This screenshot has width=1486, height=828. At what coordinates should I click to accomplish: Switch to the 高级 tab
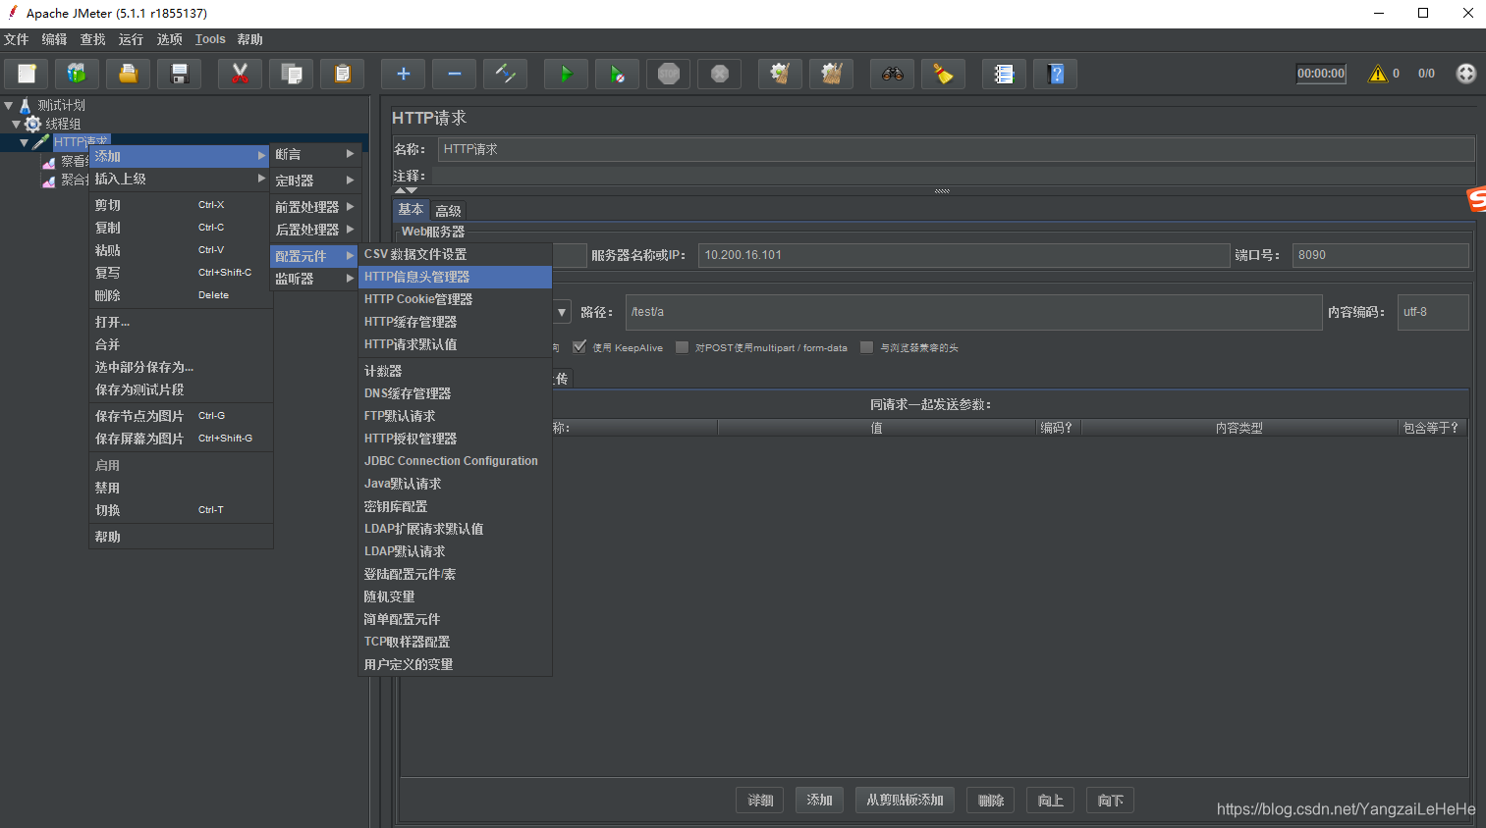coord(448,211)
